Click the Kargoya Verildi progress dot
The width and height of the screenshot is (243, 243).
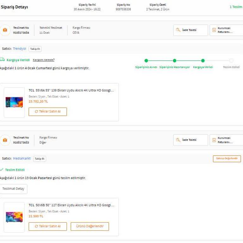click(x=203, y=61)
